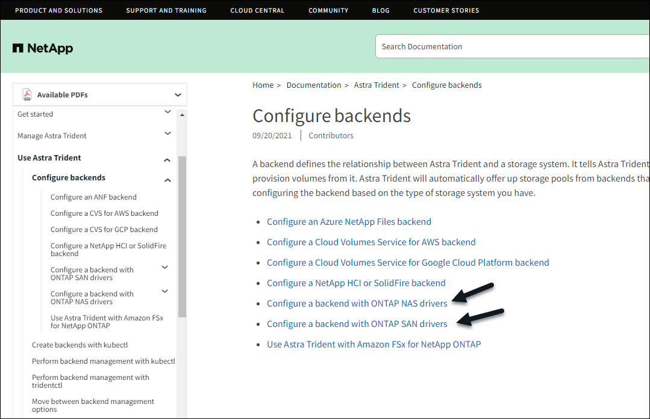Image resolution: width=650 pixels, height=419 pixels.
Task: Open Configure a backend with ONTAP NAS drivers
Action: (x=357, y=303)
